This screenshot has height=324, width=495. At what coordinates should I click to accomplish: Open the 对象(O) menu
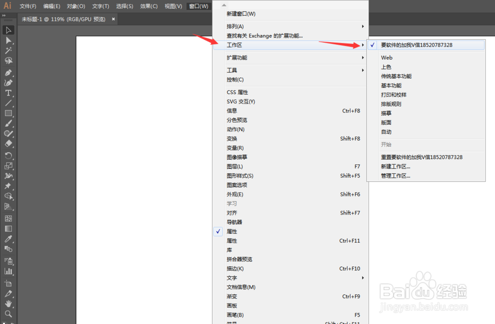76,6
